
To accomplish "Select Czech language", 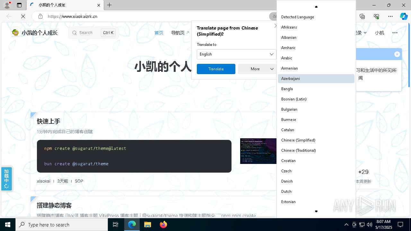I will [316, 171].
